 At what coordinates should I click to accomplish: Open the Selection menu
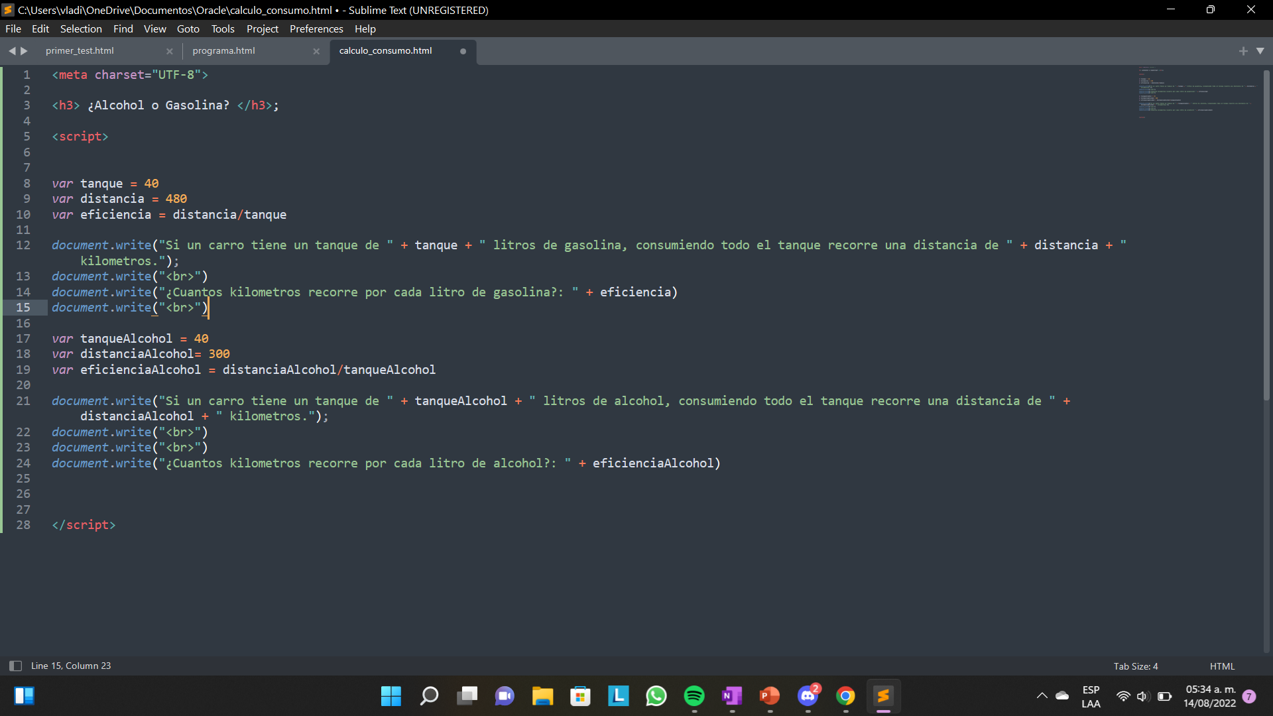[x=81, y=29]
